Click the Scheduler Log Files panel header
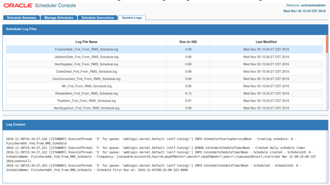 click(x=165, y=29)
